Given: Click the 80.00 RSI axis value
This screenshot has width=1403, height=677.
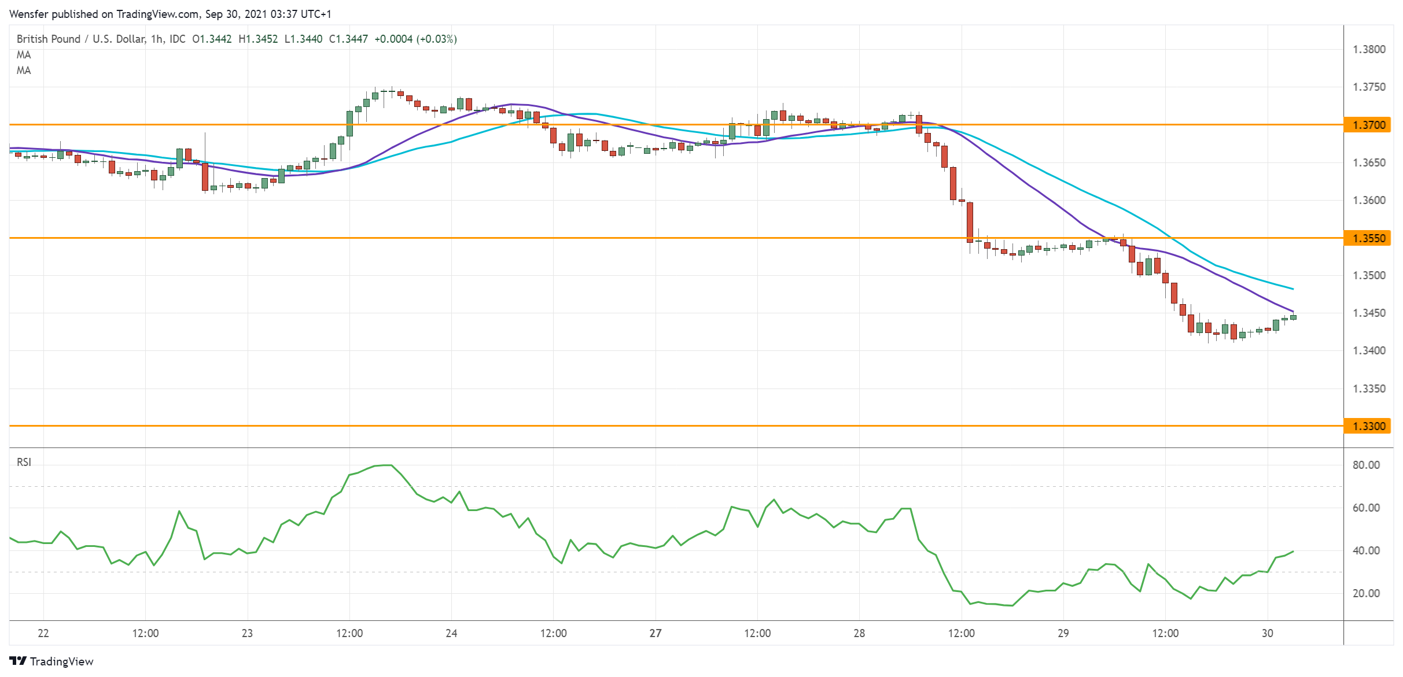Looking at the screenshot, I should 1365,465.
